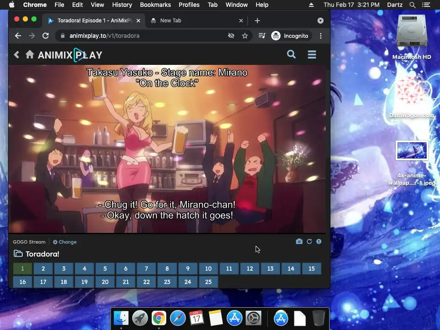Viewport: 440px width, 330px height.
Task: Select episode 13
Action: [270, 269]
